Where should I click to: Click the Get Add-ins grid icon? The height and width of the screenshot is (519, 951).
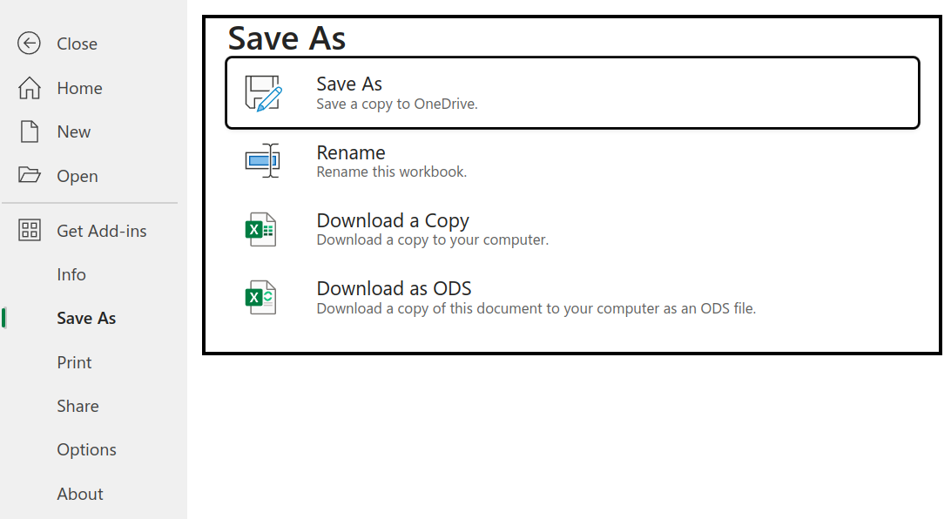(29, 230)
